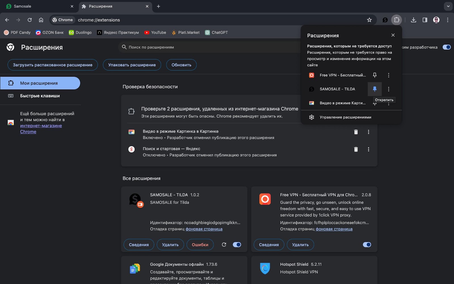Delete Видео в режиме Картинка в Картинке via trash

(356, 132)
